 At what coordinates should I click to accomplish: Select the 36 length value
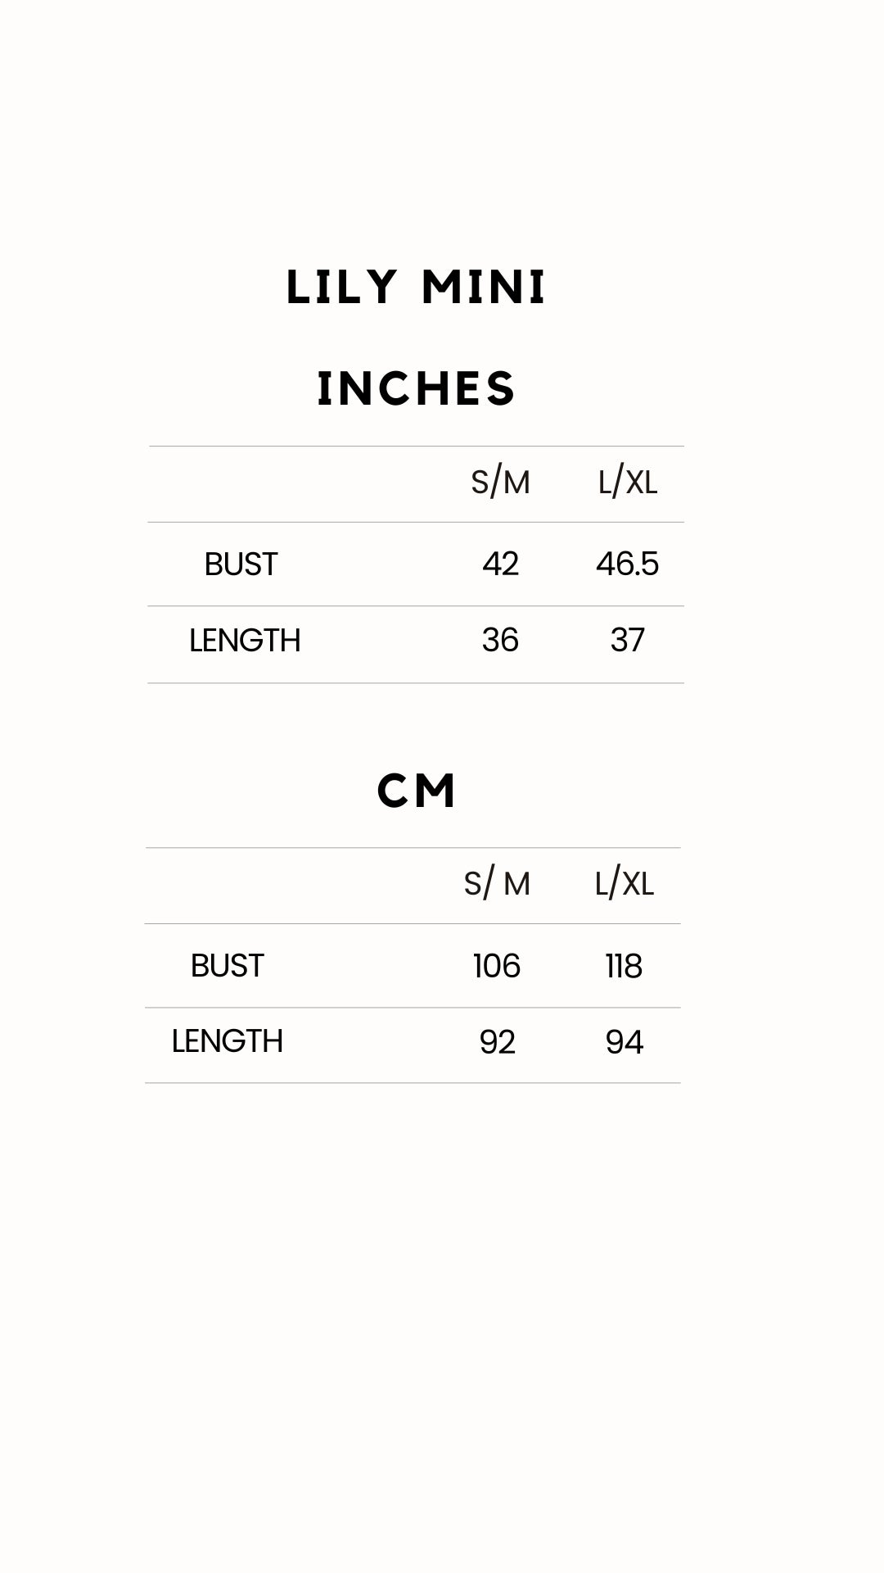coord(500,641)
